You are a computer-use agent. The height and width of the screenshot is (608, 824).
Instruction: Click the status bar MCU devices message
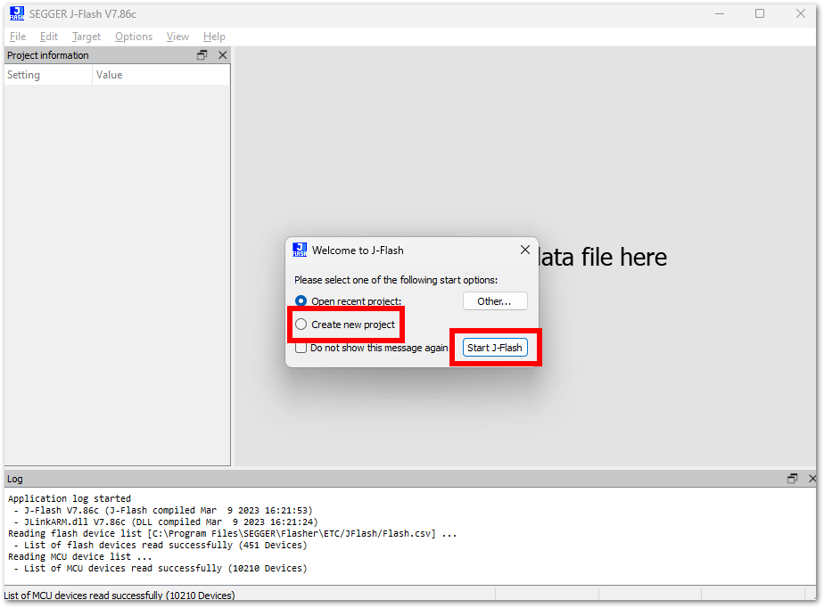pos(119,596)
